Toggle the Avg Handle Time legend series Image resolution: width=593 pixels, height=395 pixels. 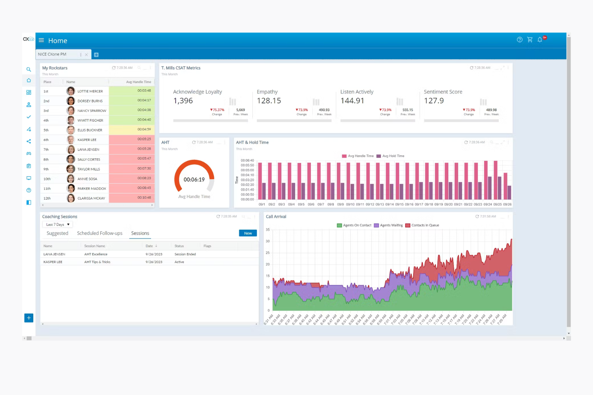357,156
